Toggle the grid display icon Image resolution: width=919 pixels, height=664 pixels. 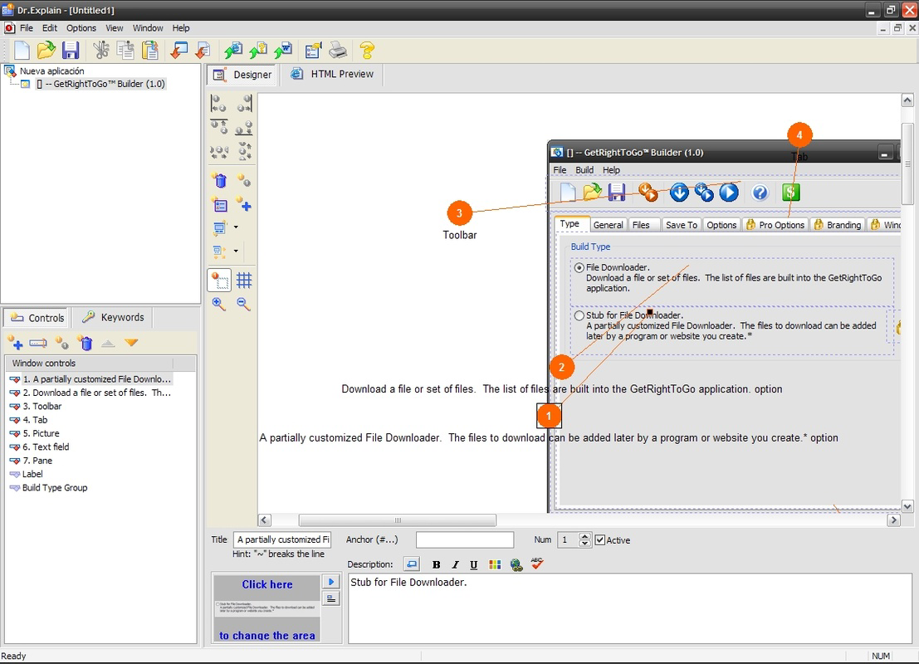(x=244, y=281)
